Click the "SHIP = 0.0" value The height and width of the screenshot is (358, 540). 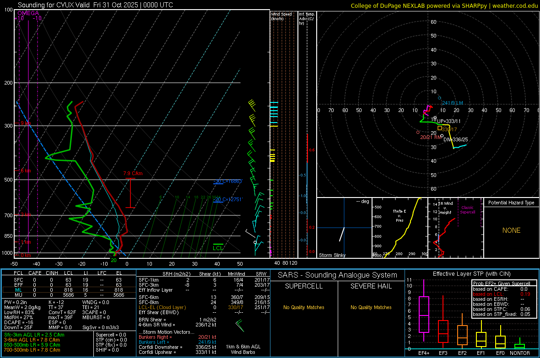[107, 350]
